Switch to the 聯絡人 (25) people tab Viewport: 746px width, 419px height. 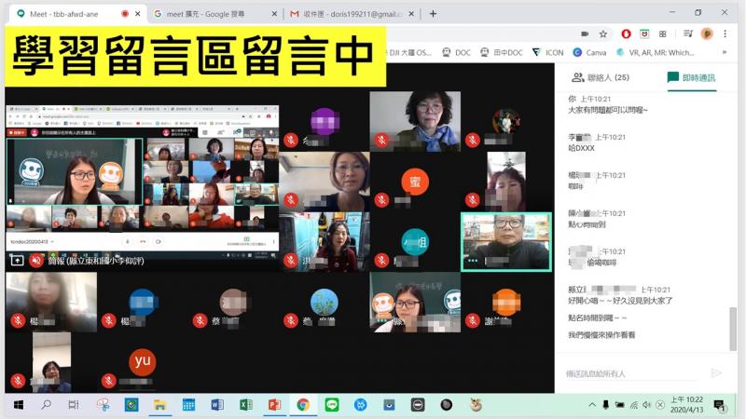601,77
